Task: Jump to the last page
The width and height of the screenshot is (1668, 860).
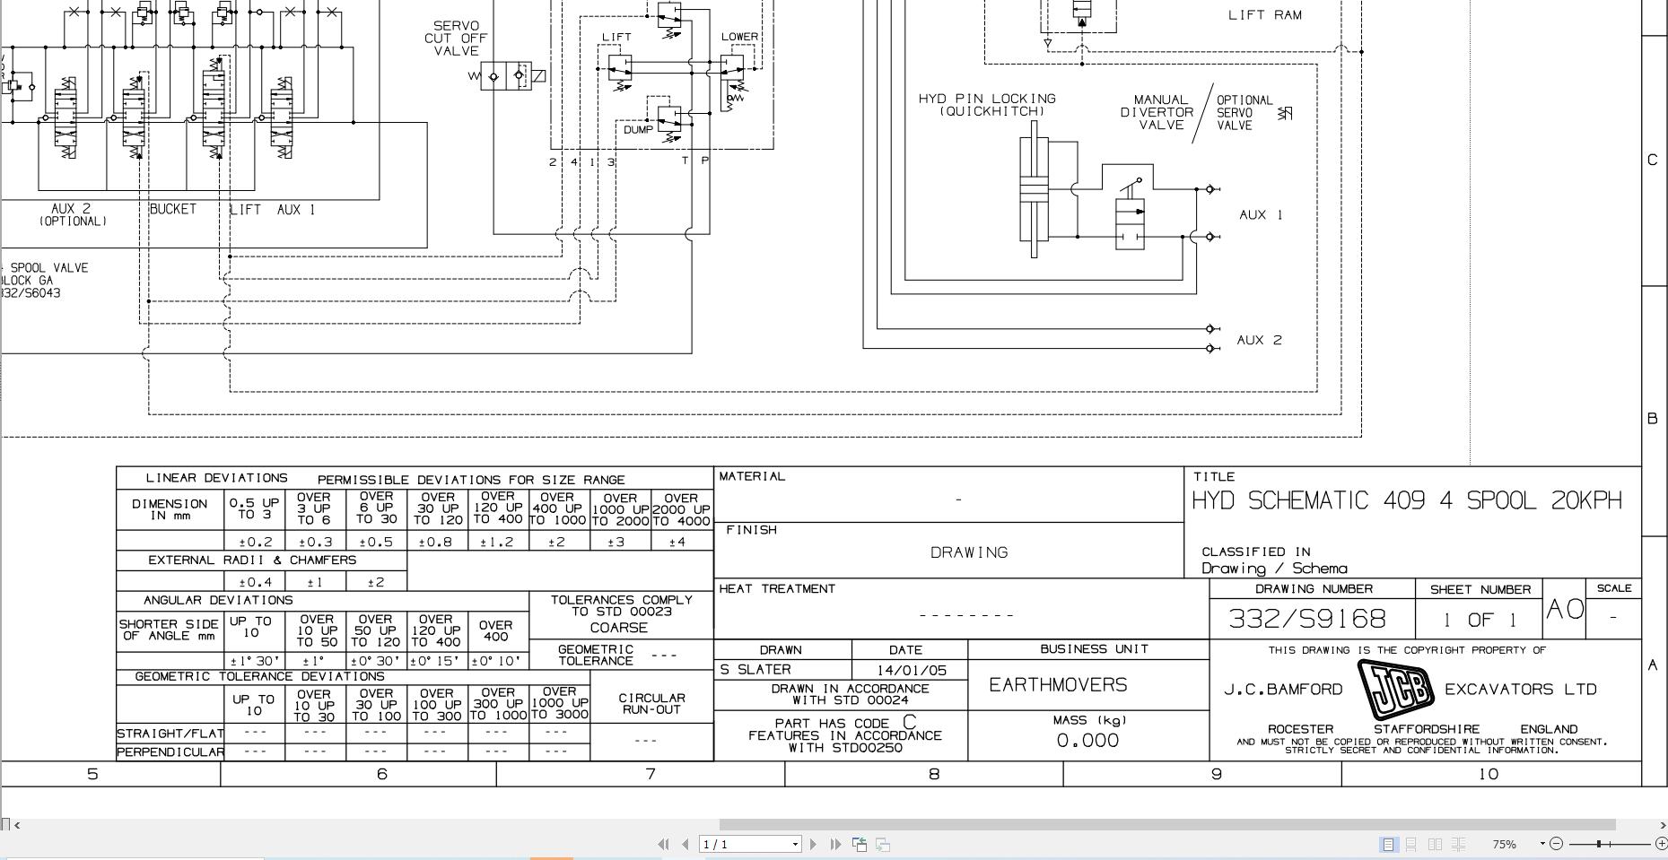Action: click(835, 844)
